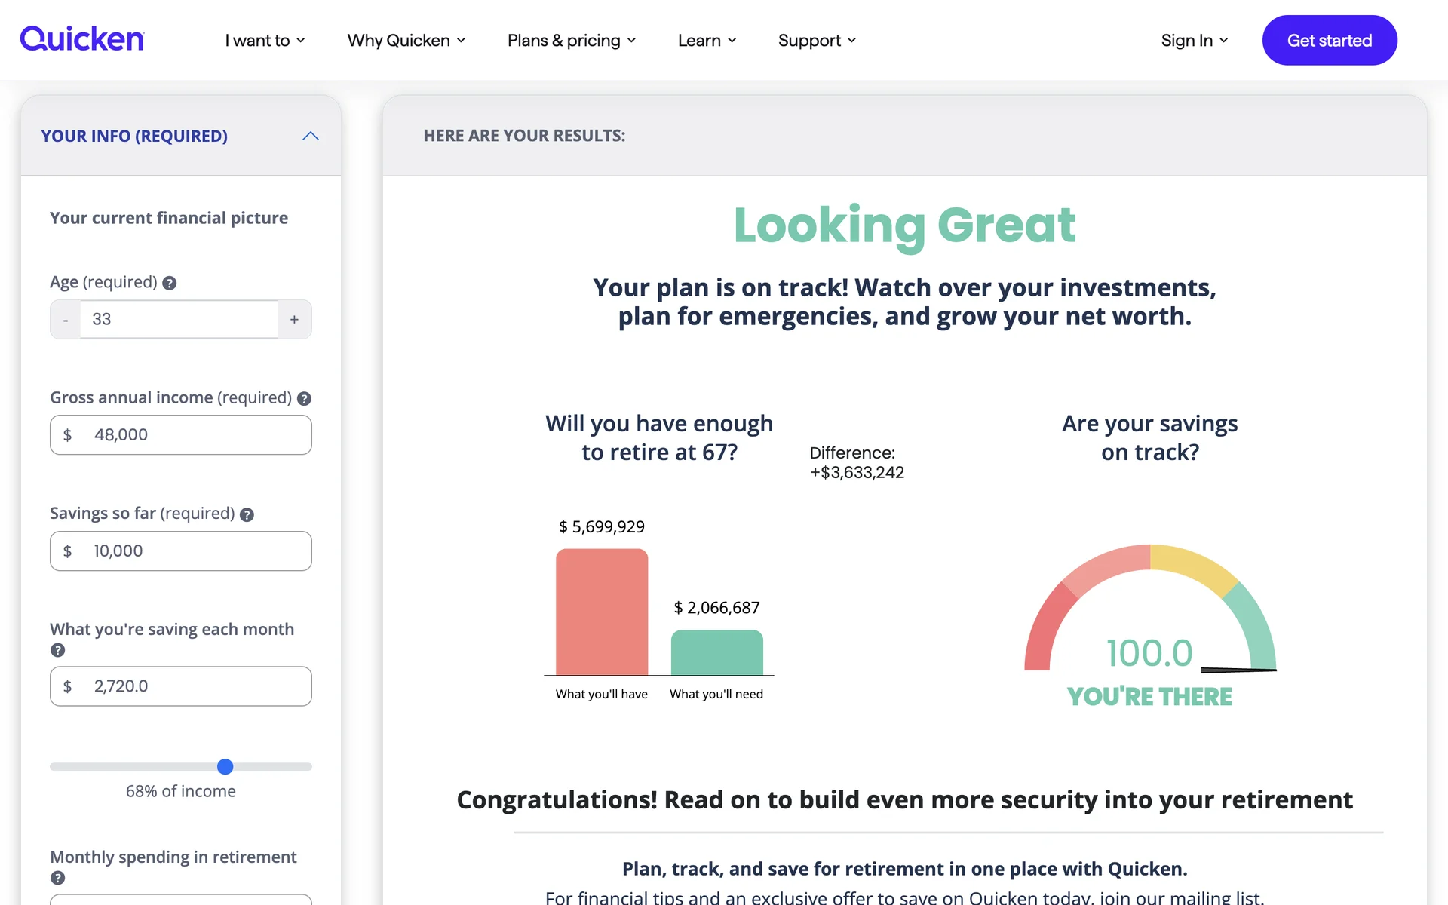Increase age with the plus button
Viewport: 1448px width, 905px height.
click(x=294, y=320)
